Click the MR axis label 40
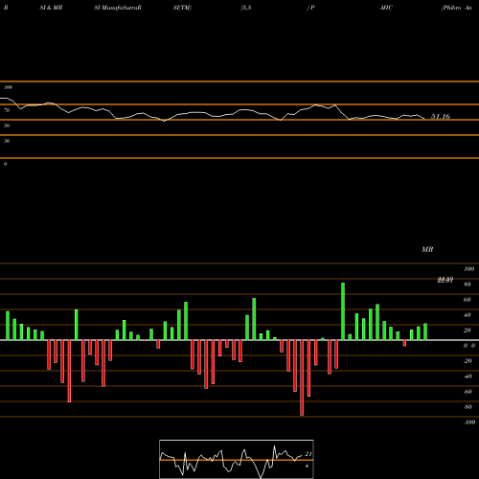The width and height of the screenshot is (479, 479). pos(468,315)
